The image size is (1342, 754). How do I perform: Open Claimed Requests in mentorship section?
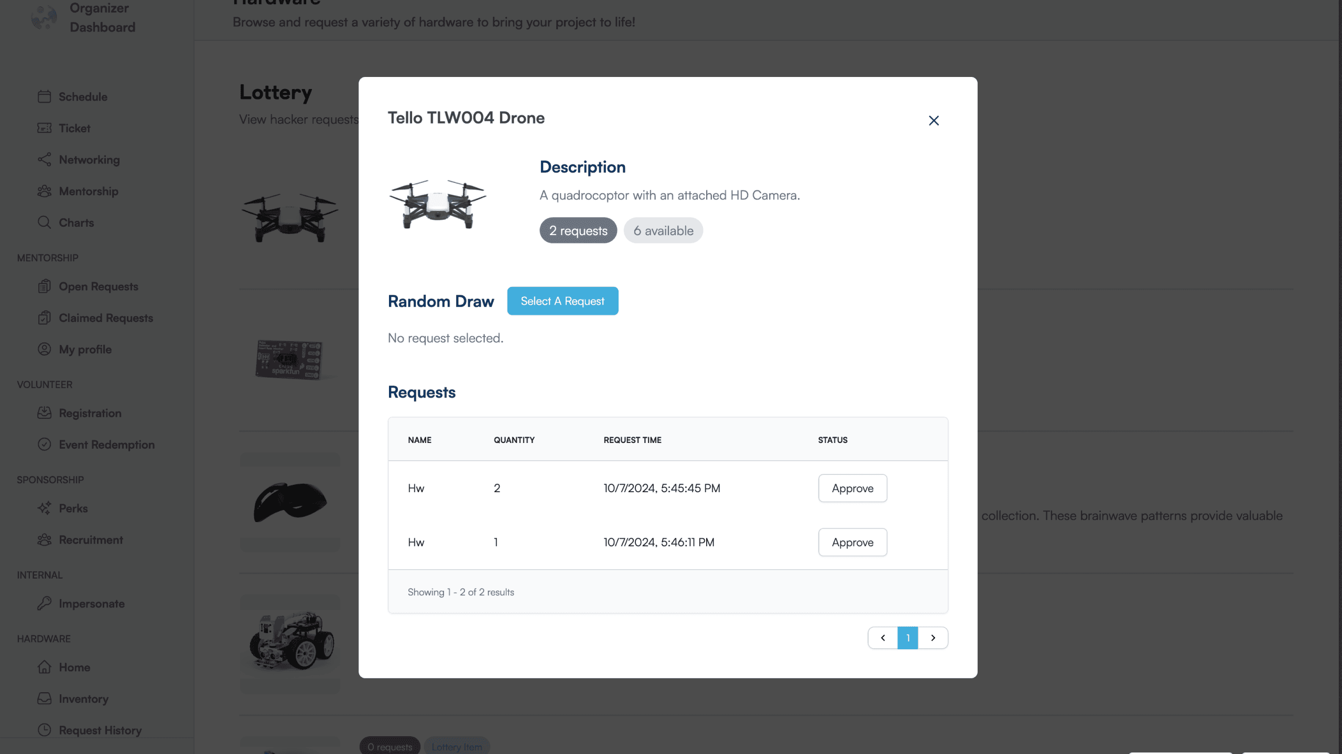(105, 318)
